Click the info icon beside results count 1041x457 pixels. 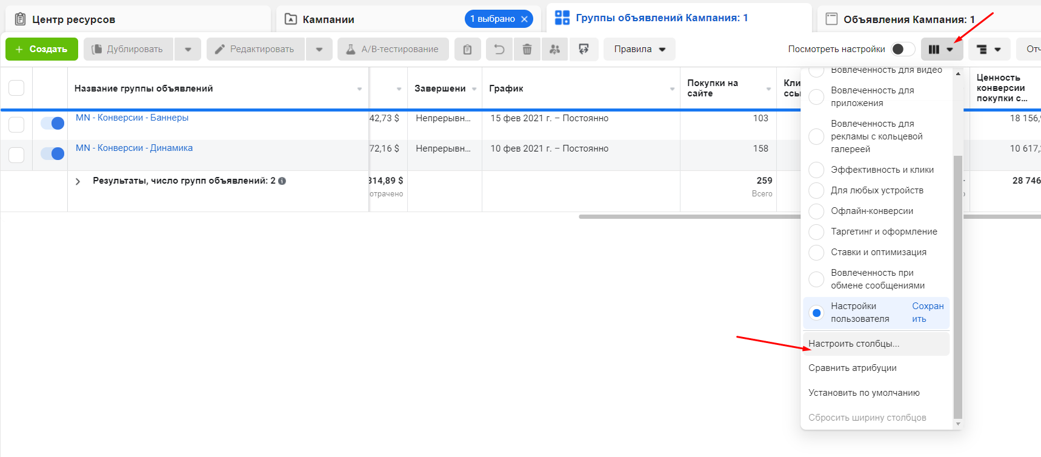[282, 181]
